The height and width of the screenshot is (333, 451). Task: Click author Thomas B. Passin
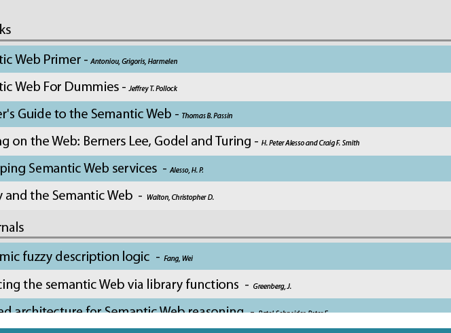(x=206, y=116)
